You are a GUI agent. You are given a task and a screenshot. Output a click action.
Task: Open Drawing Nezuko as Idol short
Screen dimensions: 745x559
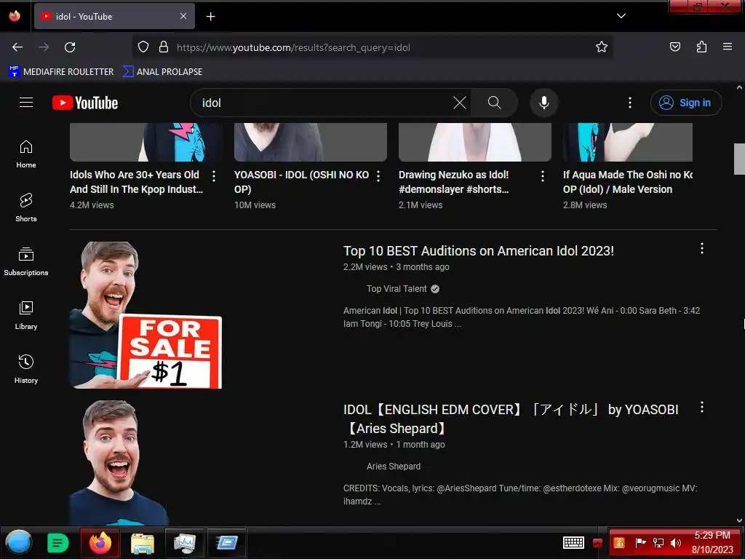tap(454, 182)
